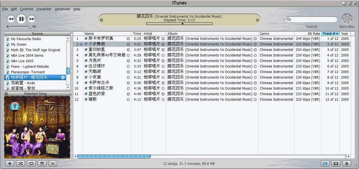Click the video size button
This screenshot has width=359, height=169.
coord(53,163)
